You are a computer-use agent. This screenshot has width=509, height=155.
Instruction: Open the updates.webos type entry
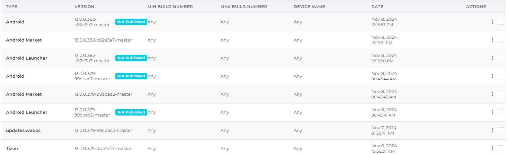click(x=23, y=130)
